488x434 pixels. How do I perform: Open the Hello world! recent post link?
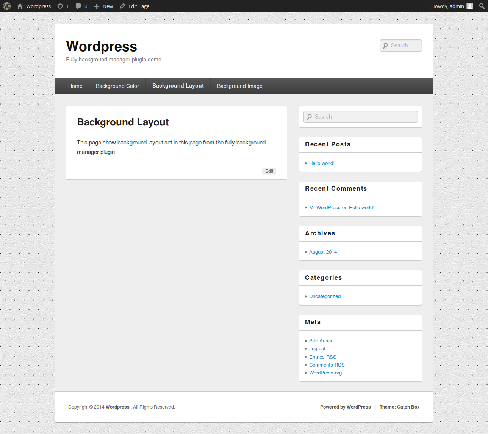pos(322,163)
